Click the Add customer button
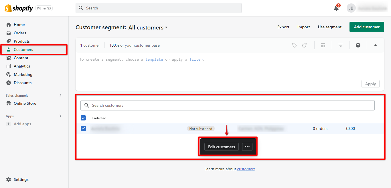 click(x=367, y=27)
